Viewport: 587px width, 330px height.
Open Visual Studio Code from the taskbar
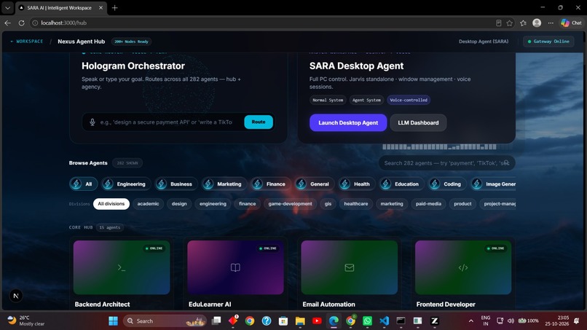point(384,321)
